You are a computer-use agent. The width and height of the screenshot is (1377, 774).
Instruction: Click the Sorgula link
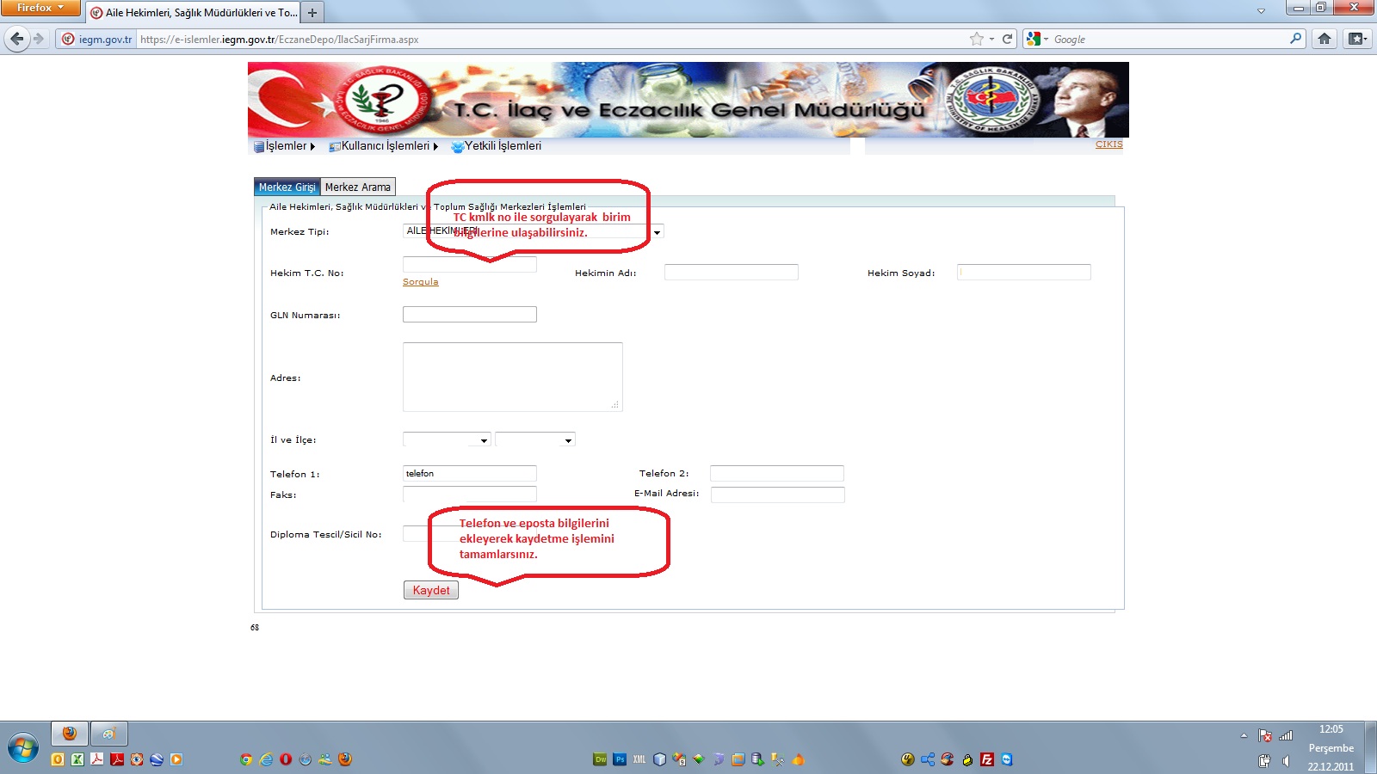[x=420, y=282]
